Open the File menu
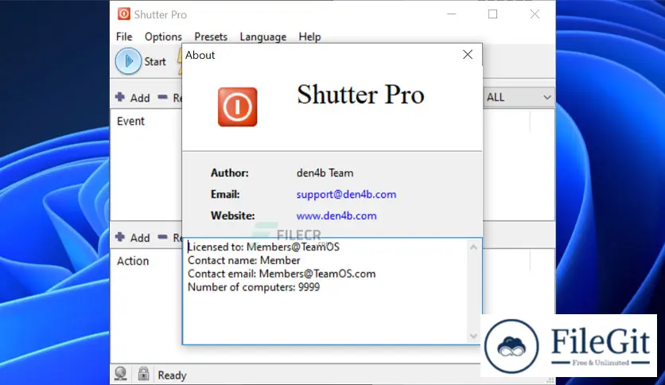 pyautogui.click(x=124, y=37)
